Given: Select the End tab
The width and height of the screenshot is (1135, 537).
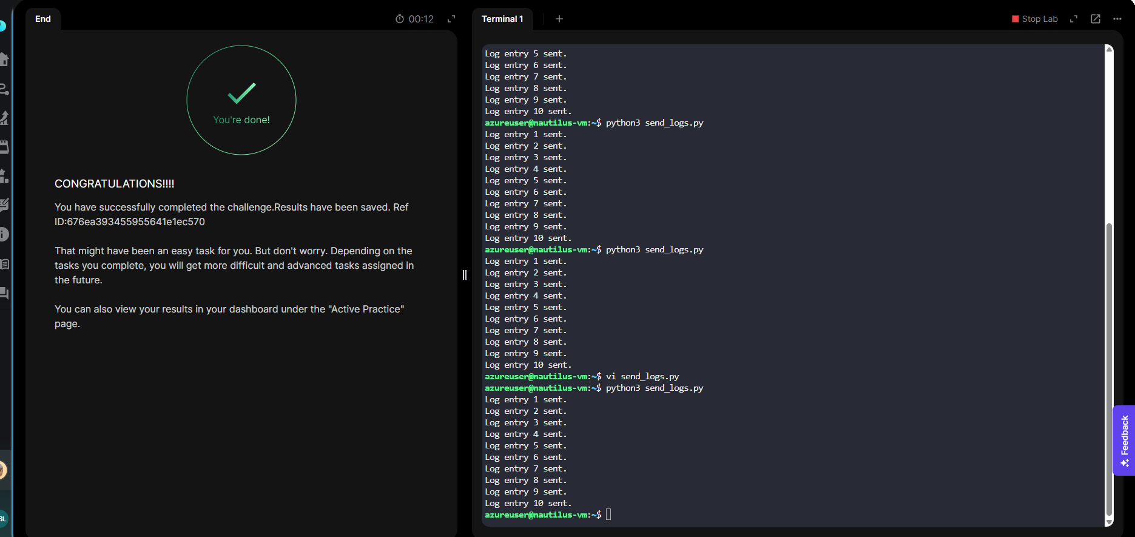Looking at the screenshot, I should pyautogui.click(x=43, y=19).
